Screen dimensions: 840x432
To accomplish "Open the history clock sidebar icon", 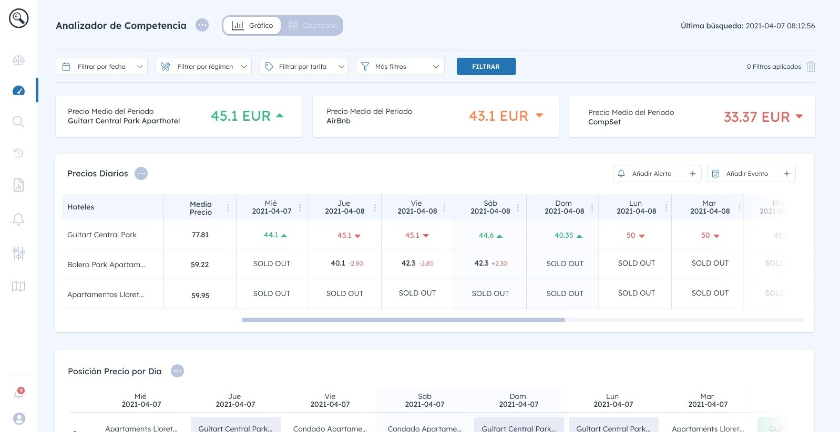I will point(18,153).
